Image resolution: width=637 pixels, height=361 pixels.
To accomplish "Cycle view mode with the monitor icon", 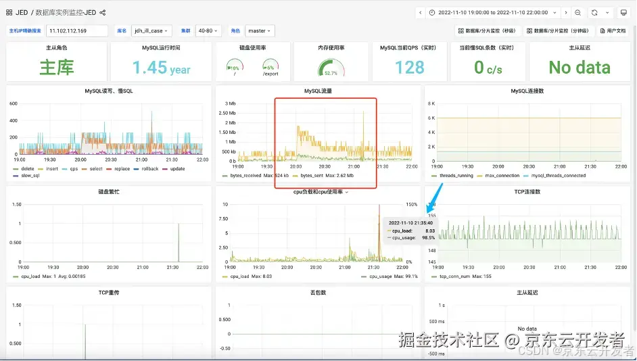I will click(623, 13).
